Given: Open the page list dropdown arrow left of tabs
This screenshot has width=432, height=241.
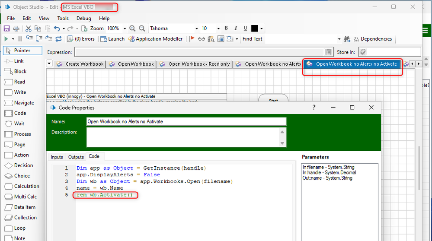Looking at the screenshot, I should tap(49, 64).
